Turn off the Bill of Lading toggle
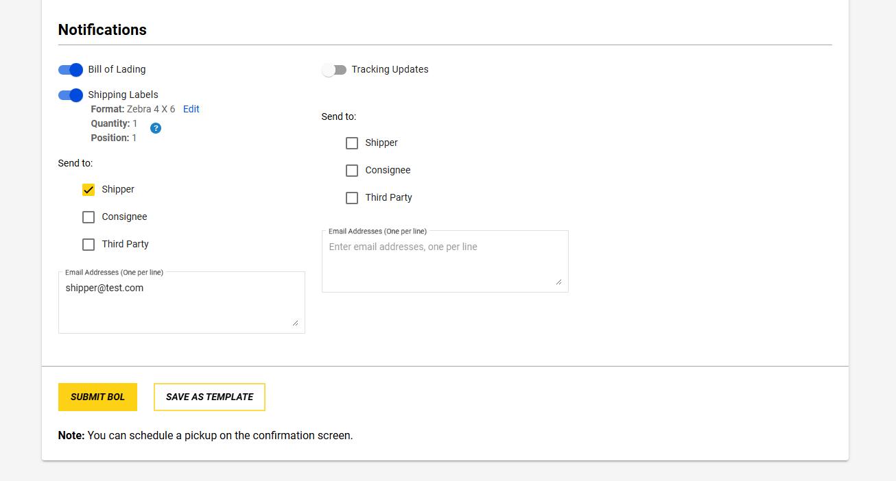 coord(71,70)
